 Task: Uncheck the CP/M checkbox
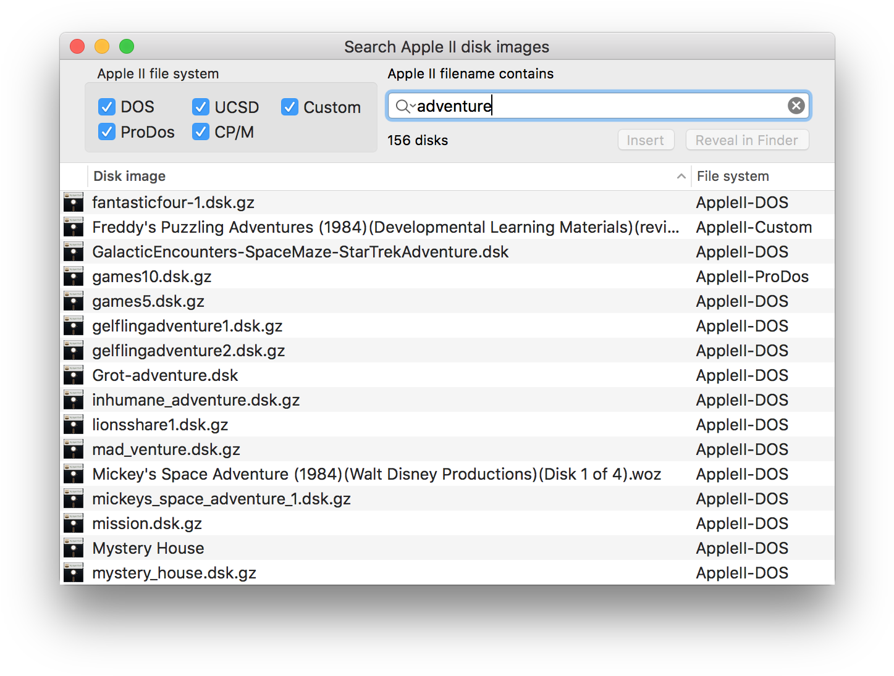pos(201,131)
